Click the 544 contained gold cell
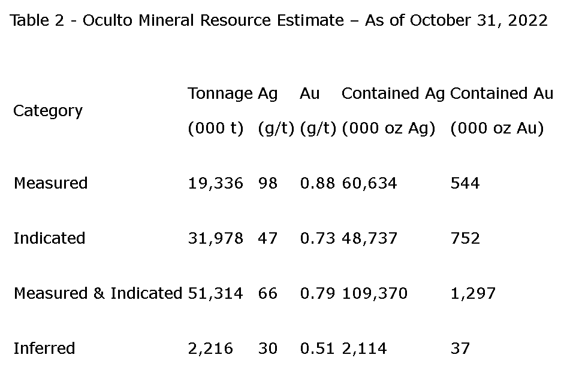The image size is (570, 376). coord(465,183)
